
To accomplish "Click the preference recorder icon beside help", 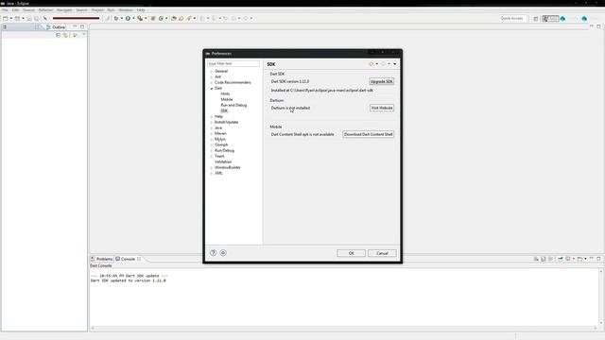I will click(x=223, y=253).
